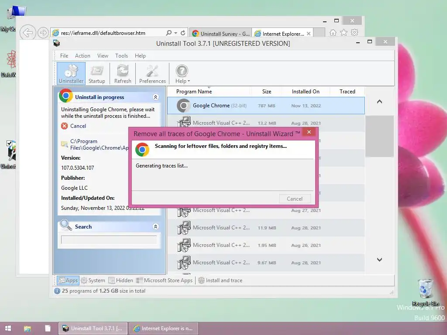The image size is (447, 335).
Task: Select the Microsoft Visual C++ 1.95 MB row
Action: [266, 245]
